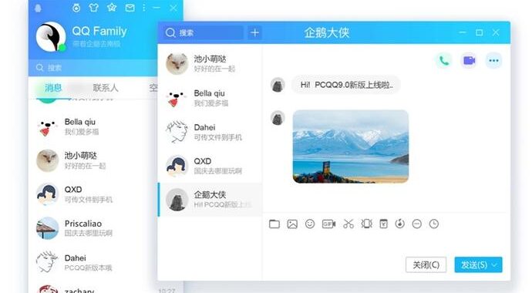Minimize the QQ Family main window
This screenshot has height=293, width=532.
point(157,8)
